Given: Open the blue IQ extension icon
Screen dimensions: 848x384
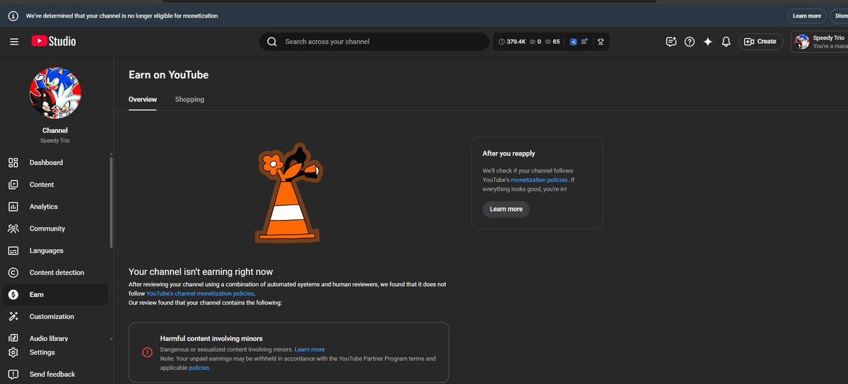Looking at the screenshot, I should coord(573,42).
